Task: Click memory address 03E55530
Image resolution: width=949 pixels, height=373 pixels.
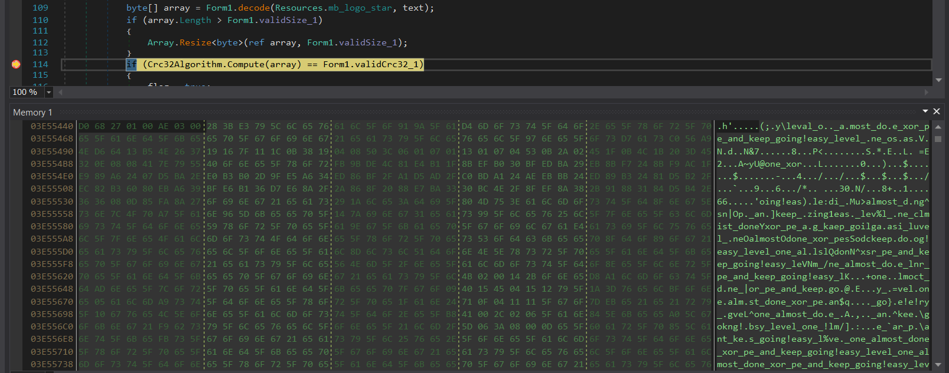Action: point(52,202)
